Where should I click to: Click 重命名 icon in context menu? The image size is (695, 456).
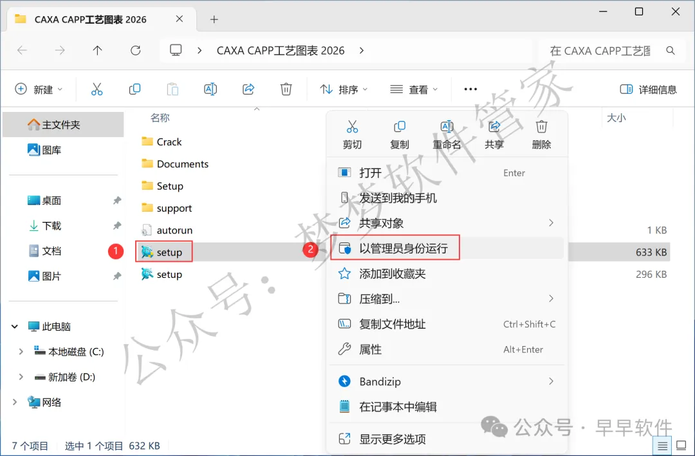coord(447,127)
